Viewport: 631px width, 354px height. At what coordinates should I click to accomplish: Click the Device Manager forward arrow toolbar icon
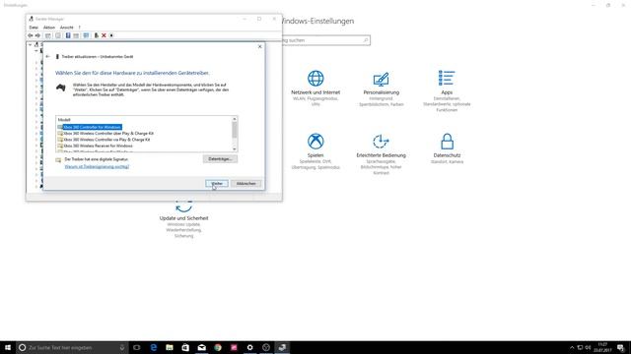click(x=37, y=35)
